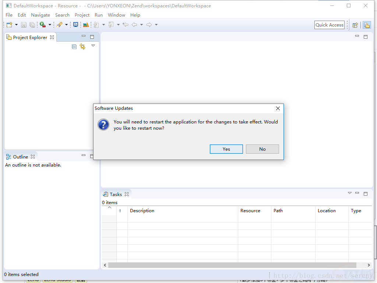
Task: Select the Resource perspective icon
Action: tap(367, 25)
